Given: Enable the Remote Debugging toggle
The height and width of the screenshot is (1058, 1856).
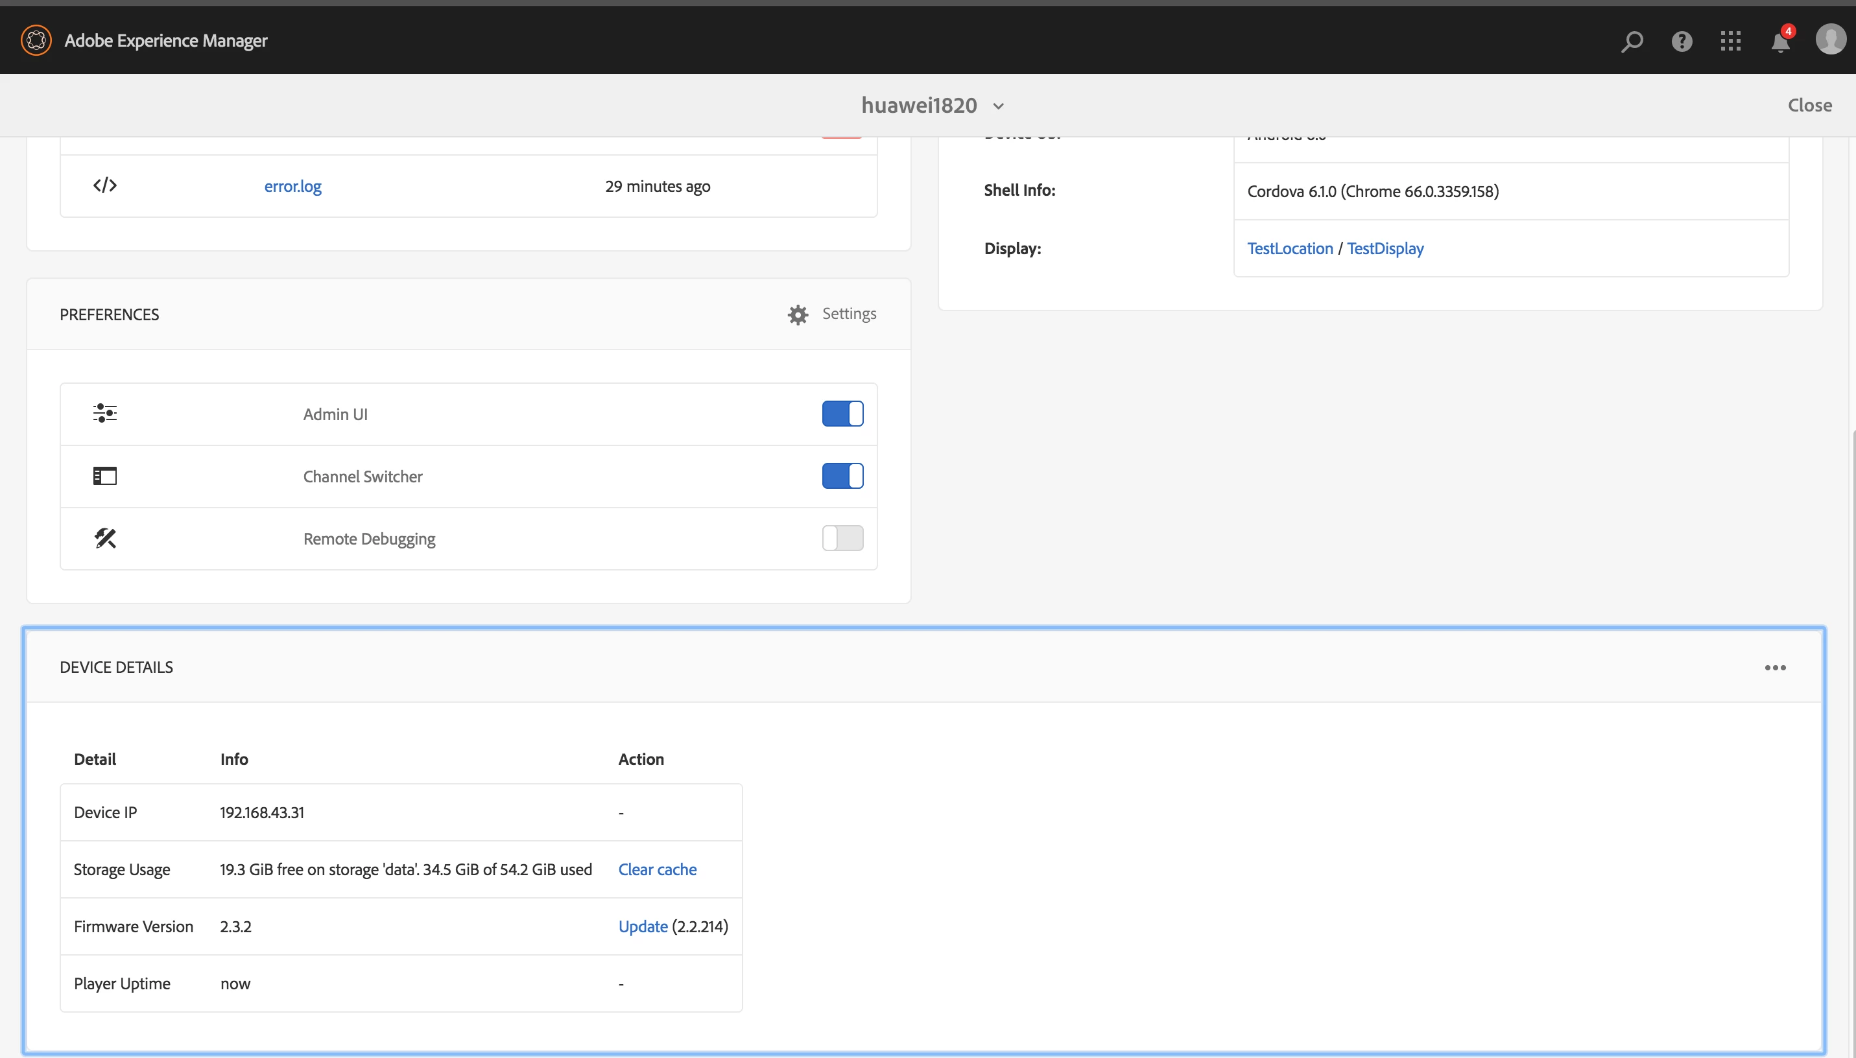Looking at the screenshot, I should (x=842, y=539).
